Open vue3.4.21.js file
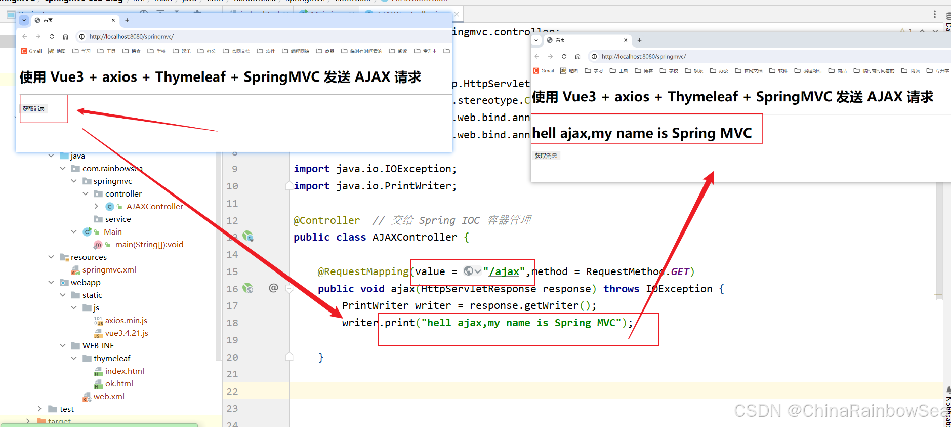This screenshot has width=951, height=427. click(127, 333)
